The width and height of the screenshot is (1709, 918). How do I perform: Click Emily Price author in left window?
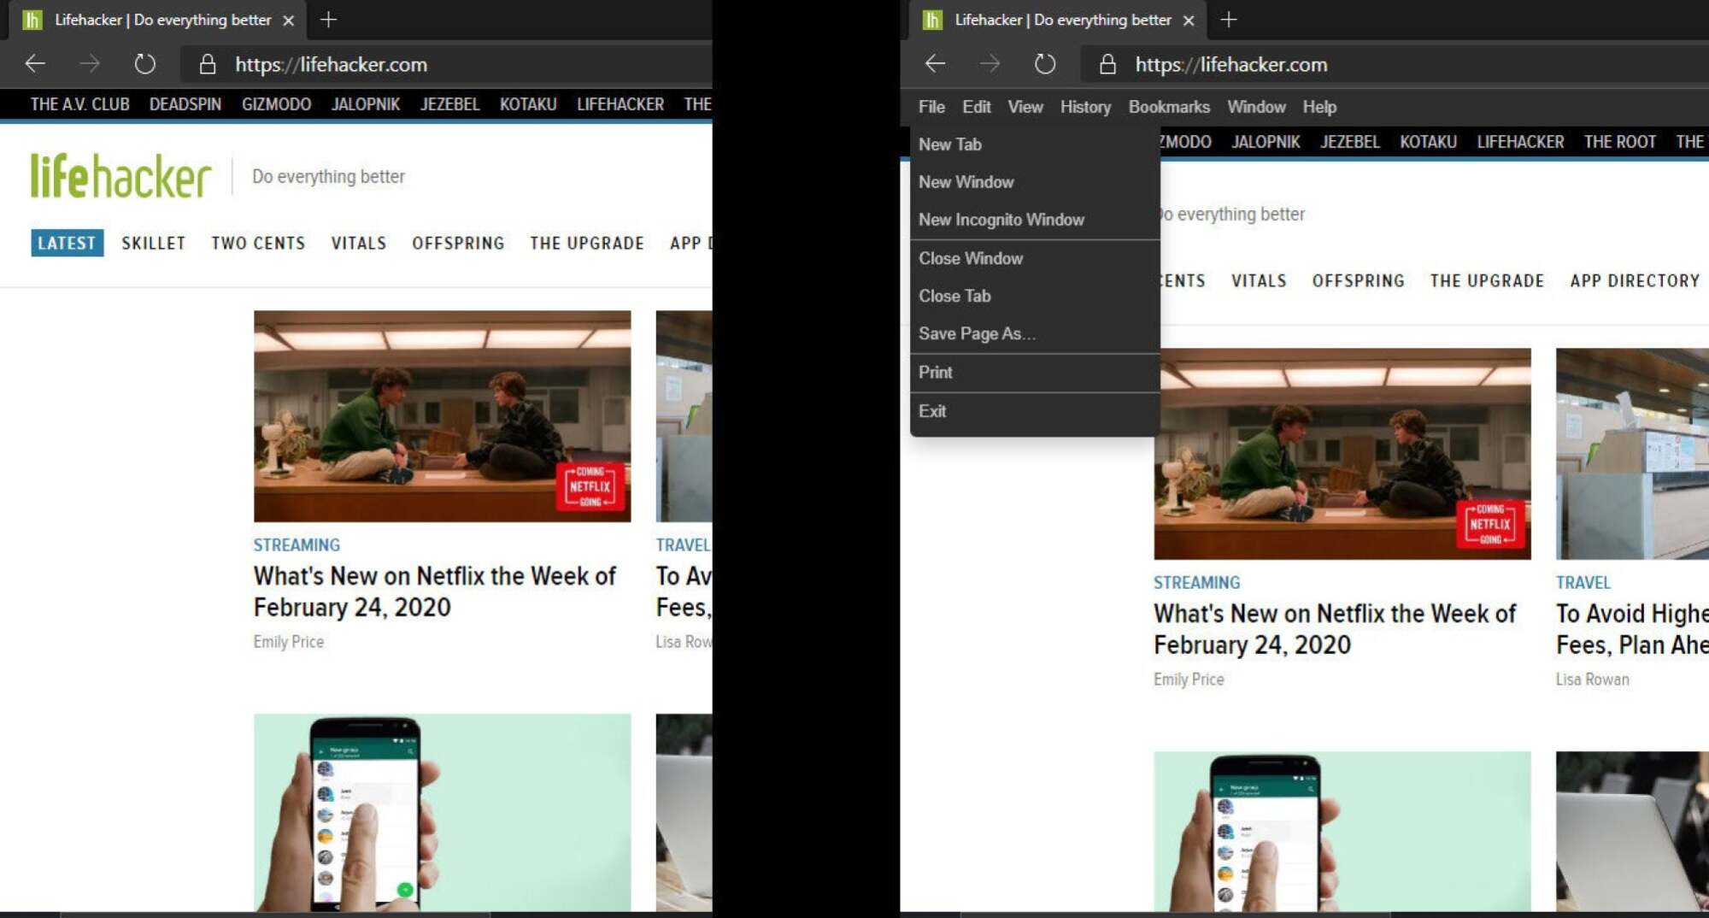(288, 642)
